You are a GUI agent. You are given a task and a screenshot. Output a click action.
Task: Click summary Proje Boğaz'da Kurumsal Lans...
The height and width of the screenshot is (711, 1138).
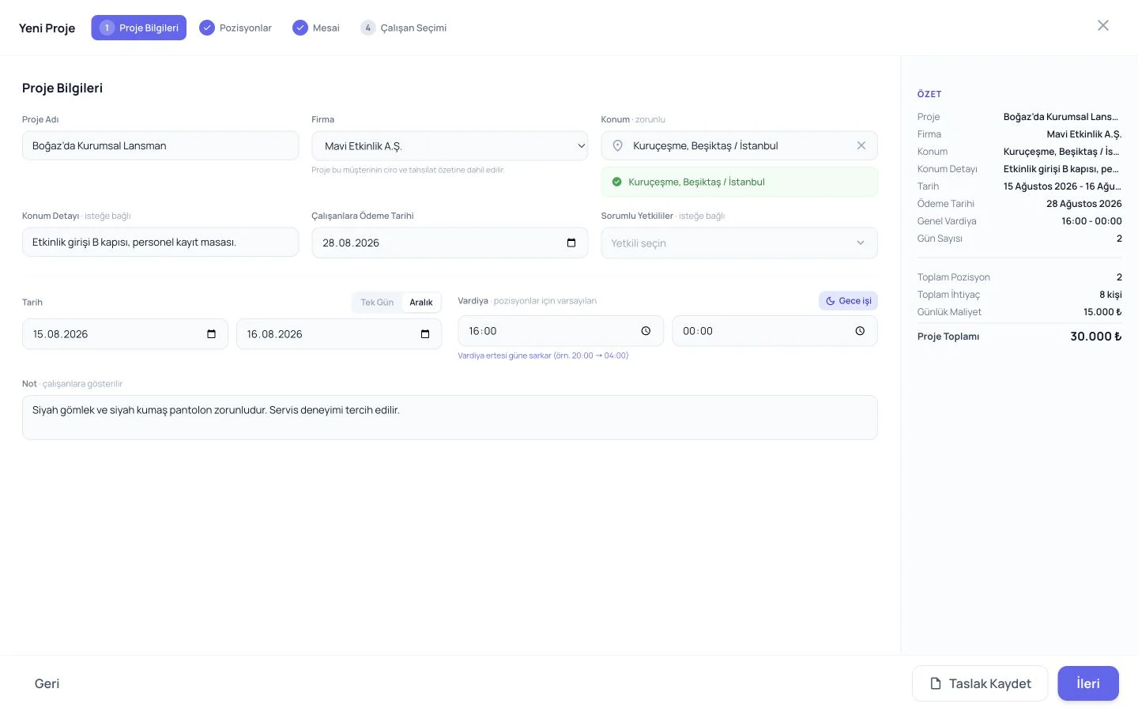click(x=1061, y=117)
